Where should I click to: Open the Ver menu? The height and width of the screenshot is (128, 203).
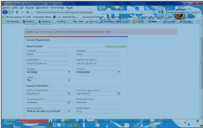22,8
